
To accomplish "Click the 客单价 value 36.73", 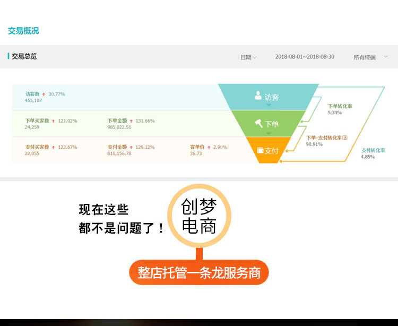I will [196, 153].
